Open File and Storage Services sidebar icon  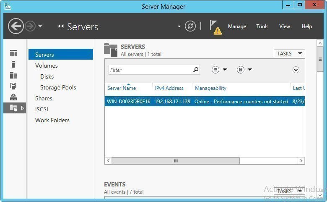tap(13, 108)
